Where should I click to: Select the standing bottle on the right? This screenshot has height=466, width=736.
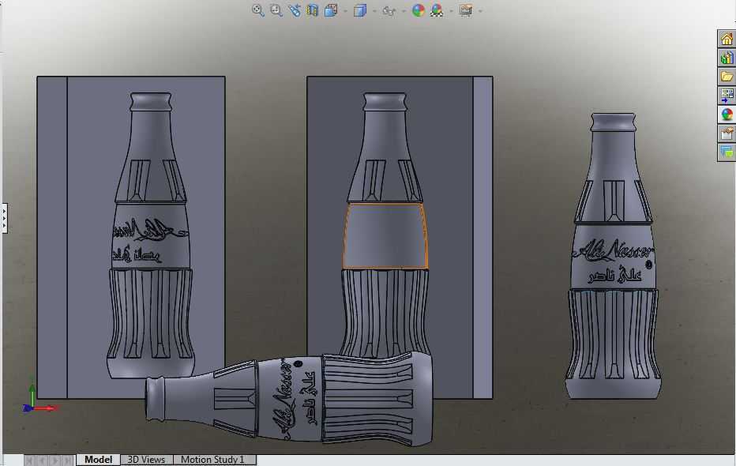pos(613,256)
